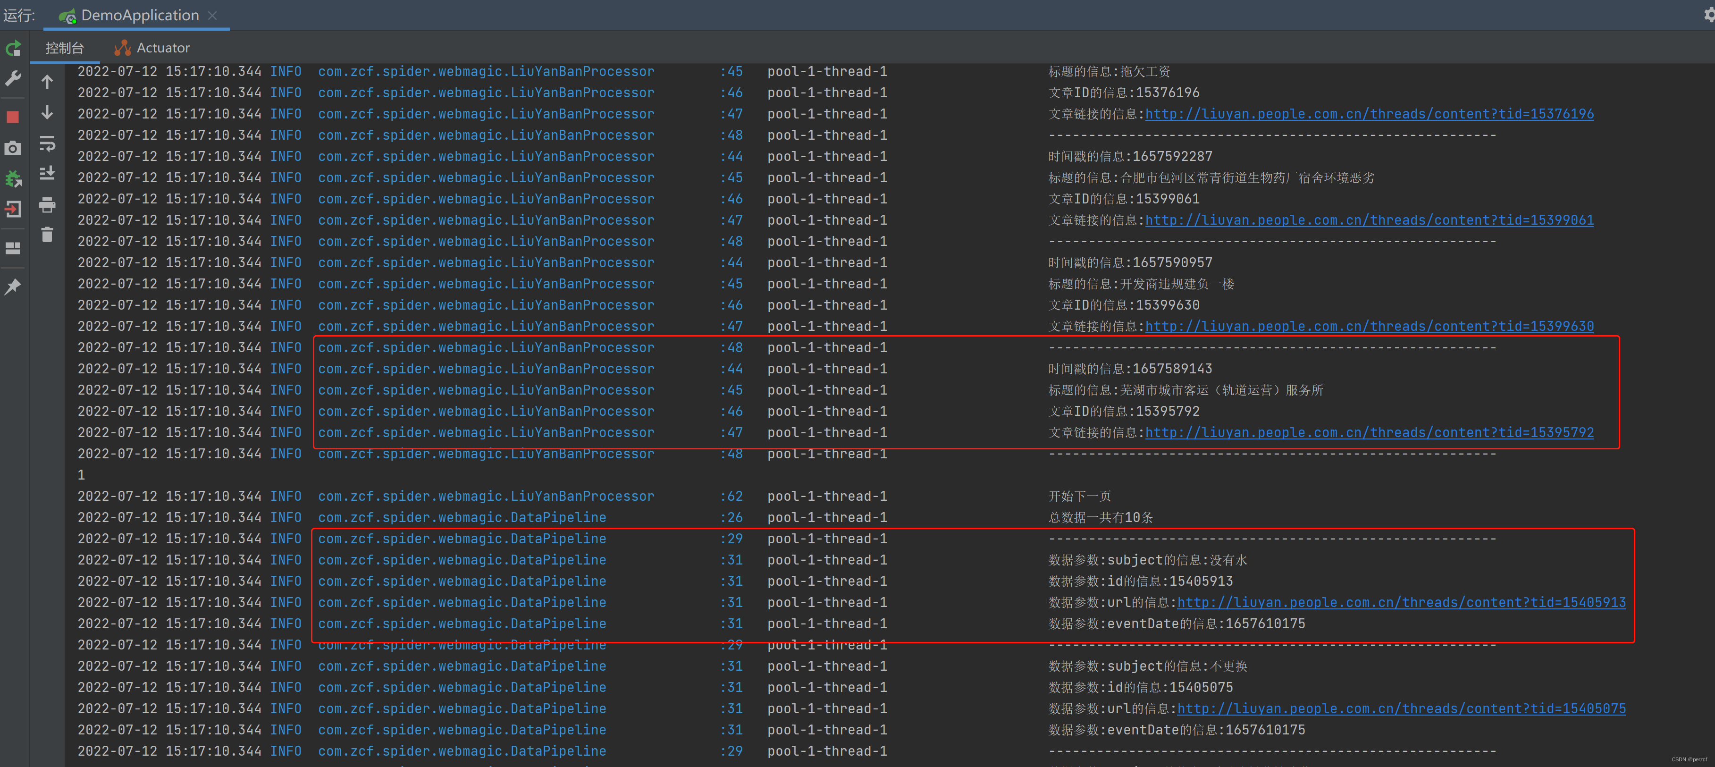Screen dimensions: 1715x767
Task: Click the print console output icon
Action: pos(47,204)
